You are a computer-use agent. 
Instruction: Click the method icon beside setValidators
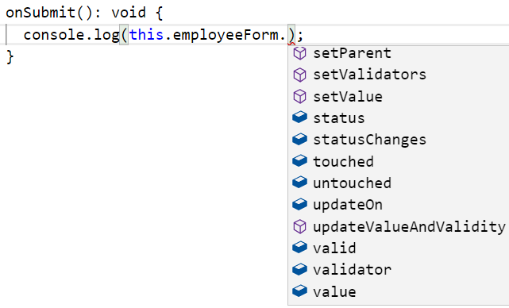point(299,75)
